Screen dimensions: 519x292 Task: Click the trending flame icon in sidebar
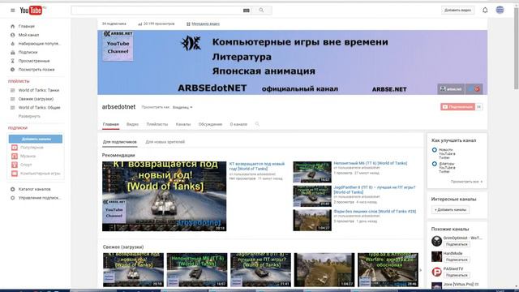pyautogui.click(x=13, y=43)
